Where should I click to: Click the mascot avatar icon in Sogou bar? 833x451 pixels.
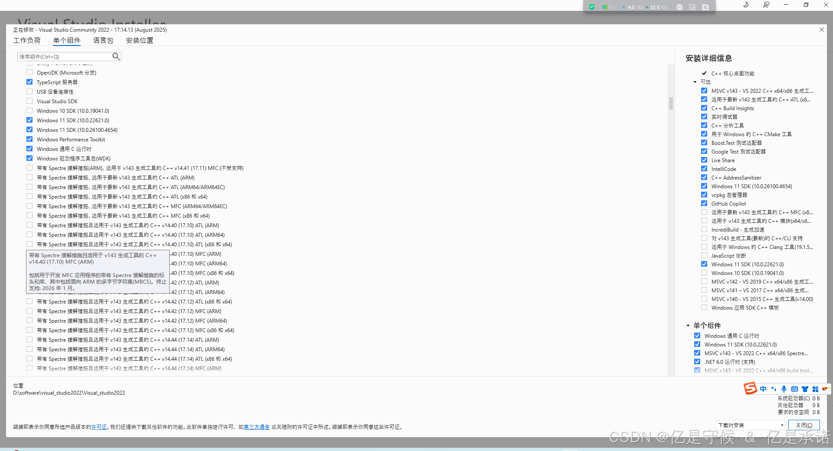(x=825, y=389)
